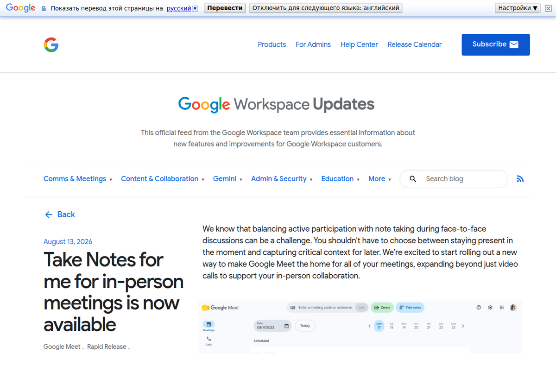Open the русский language dropdown
Screen dimensions: 556x391
[183, 8]
